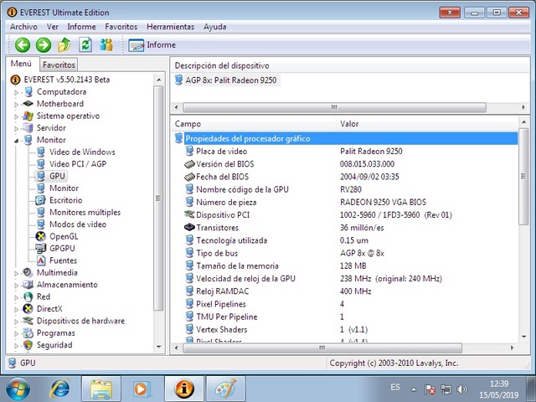Click the value 1002-5960 / 1FD3-5960 (Rev 01)

pos(396,215)
